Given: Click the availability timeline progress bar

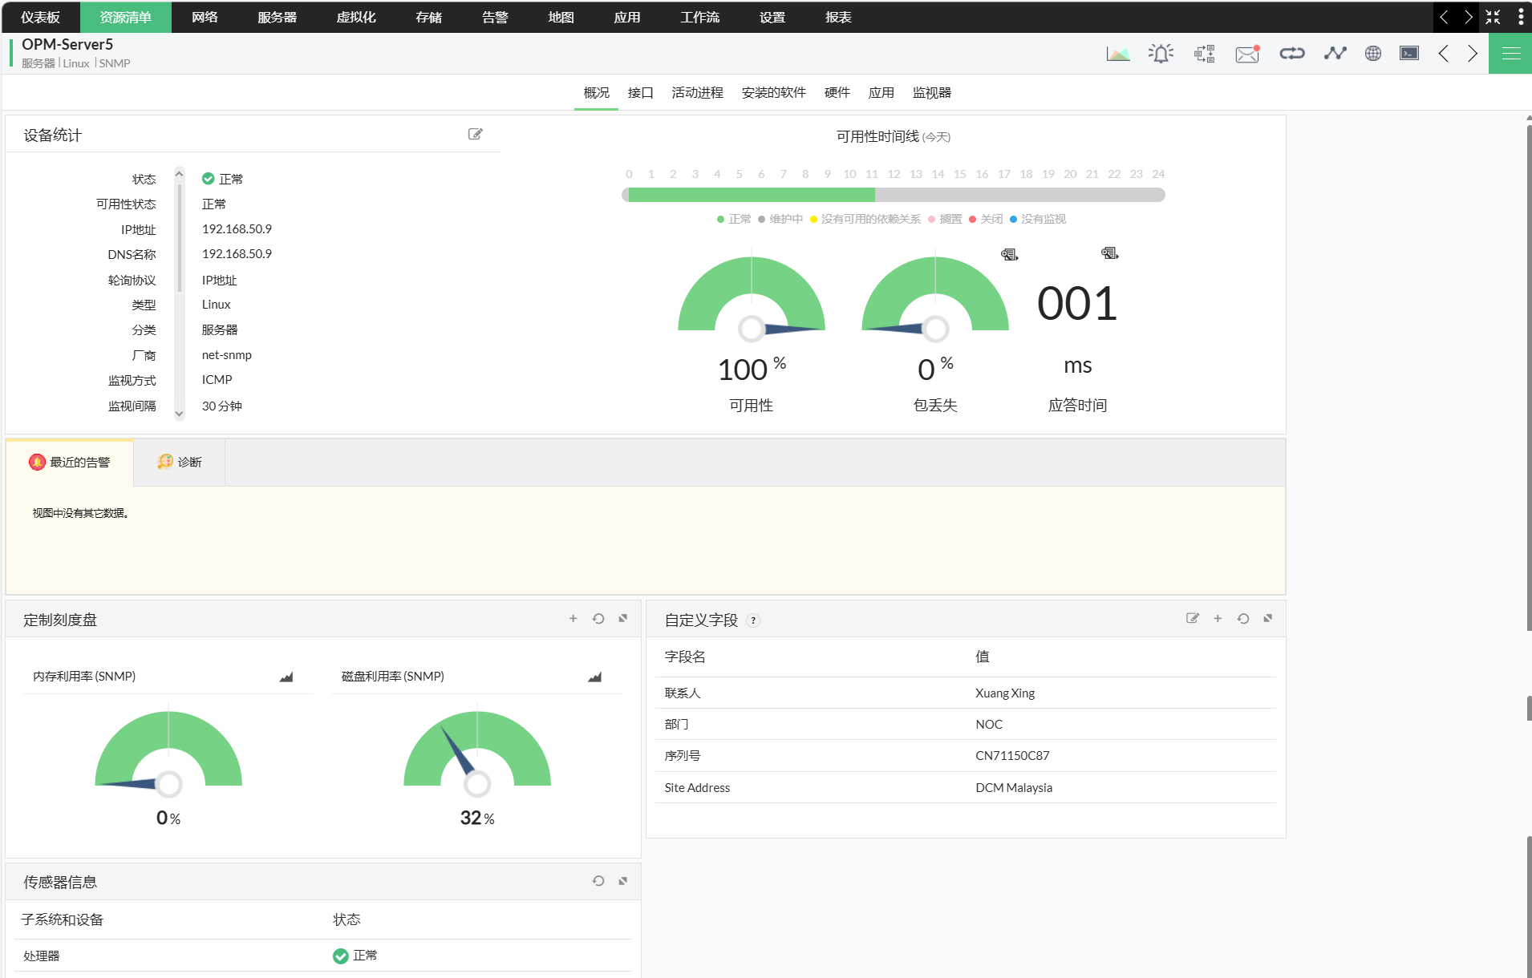Looking at the screenshot, I should (893, 195).
